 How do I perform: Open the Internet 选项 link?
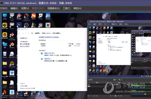[x=24, y=86]
